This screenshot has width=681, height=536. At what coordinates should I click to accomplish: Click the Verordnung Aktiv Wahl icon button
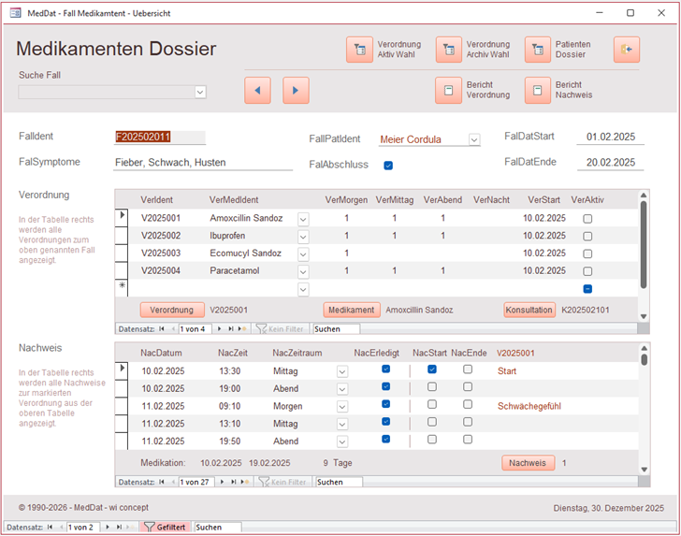359,50
